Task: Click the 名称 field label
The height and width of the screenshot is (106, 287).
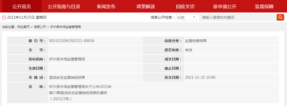Action: (37, 87)
